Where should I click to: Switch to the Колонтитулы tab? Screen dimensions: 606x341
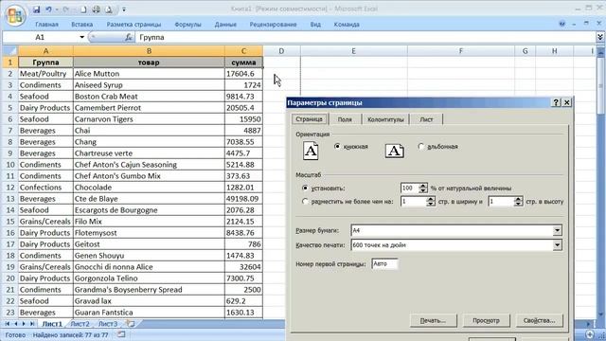385,119
